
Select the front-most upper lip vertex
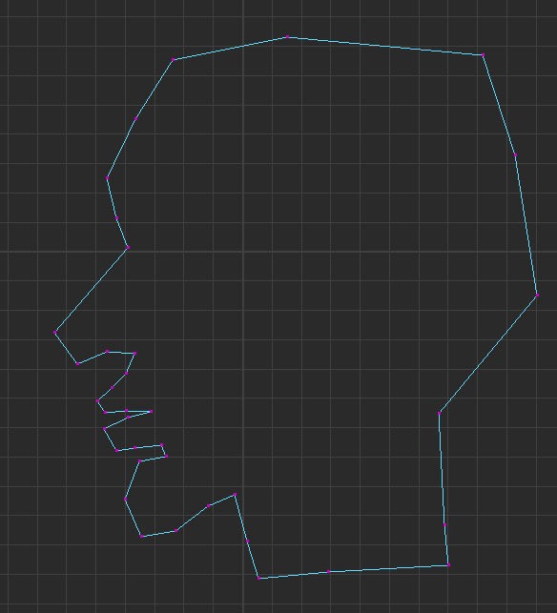click(x=97, y=400)
